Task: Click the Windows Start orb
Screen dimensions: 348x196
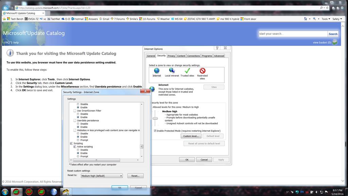Action: tap(5, 192)
